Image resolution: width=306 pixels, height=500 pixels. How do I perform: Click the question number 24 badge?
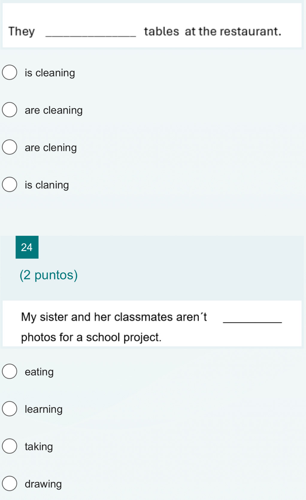pyautogui.click(x=27, y=247)
